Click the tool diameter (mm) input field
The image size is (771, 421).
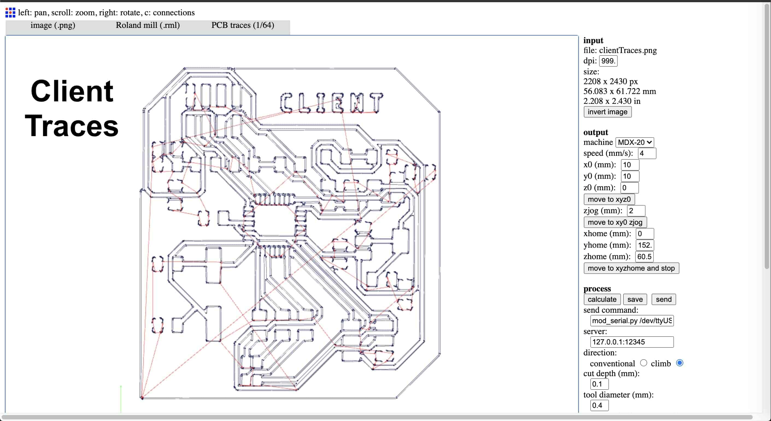click(599, 405)
